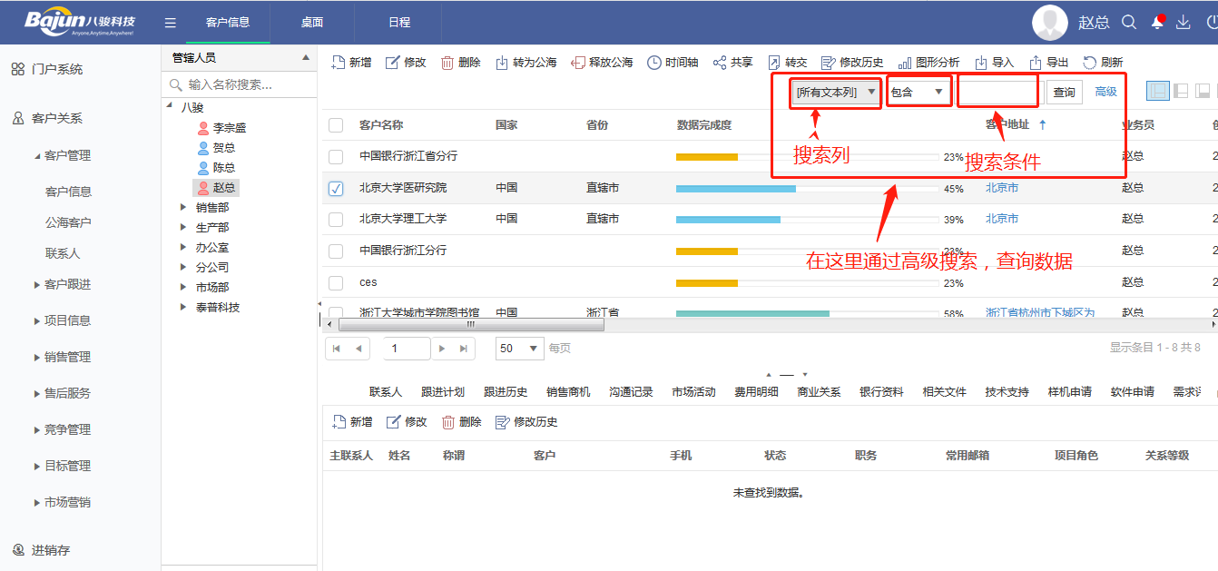
Task: Open the notification bell icon
Action: pos(1157,23)
